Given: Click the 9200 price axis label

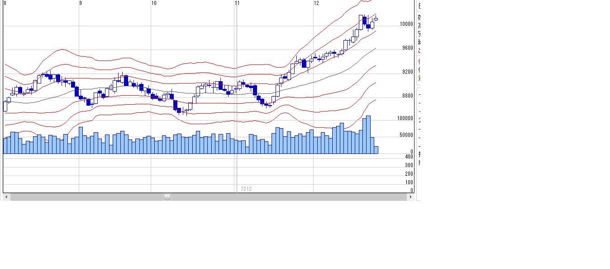Looking at the screenshot, I should point(407,72).
